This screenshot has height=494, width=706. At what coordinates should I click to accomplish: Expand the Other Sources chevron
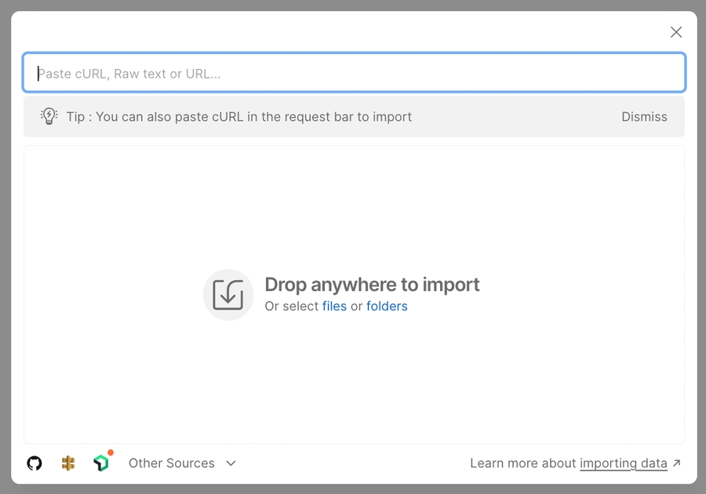tap(231, 463)
